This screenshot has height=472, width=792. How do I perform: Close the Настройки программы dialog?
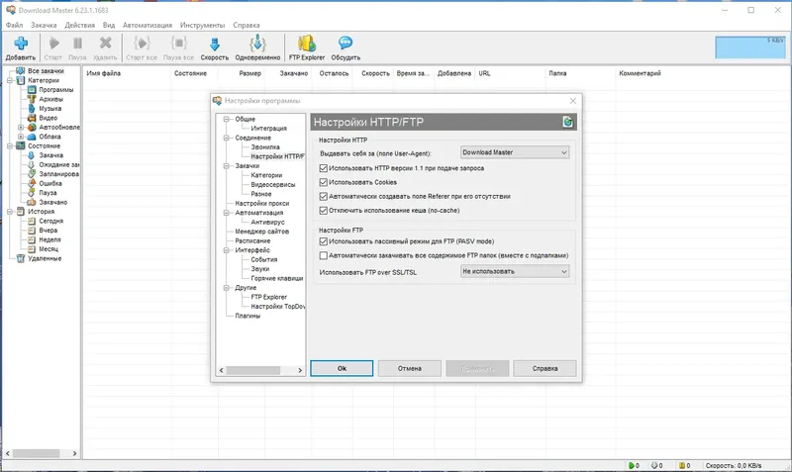[x=573, y=101]
